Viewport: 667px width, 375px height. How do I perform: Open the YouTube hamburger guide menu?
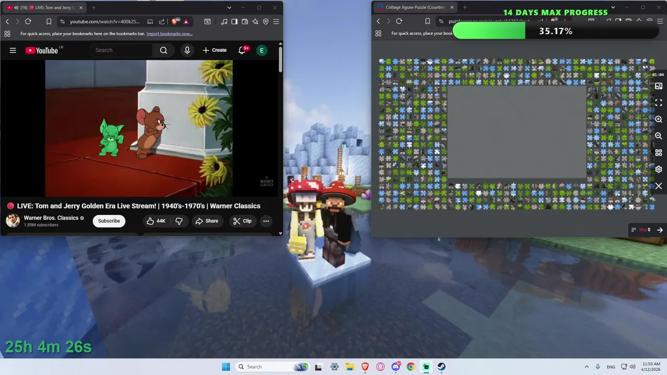point(13,50)
